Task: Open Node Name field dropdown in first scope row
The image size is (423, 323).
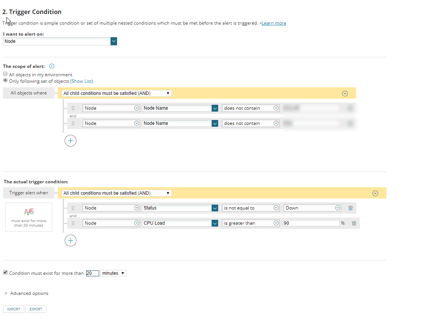Action: point(180,108)
